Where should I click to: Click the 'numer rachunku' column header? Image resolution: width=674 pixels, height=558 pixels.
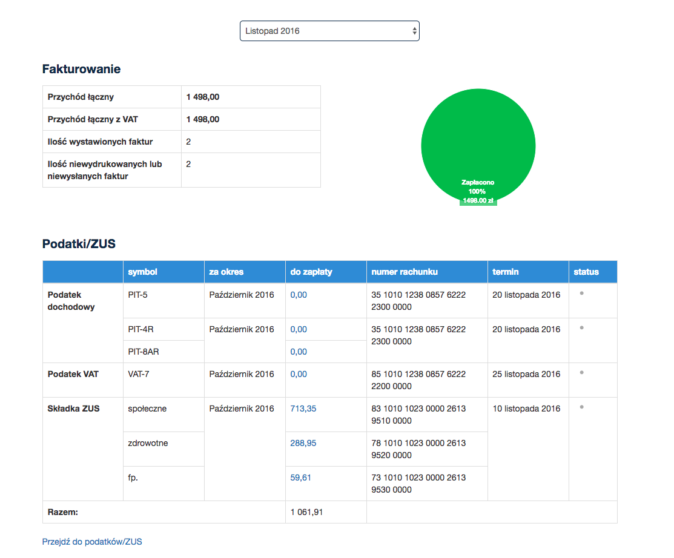click(405, 272)
